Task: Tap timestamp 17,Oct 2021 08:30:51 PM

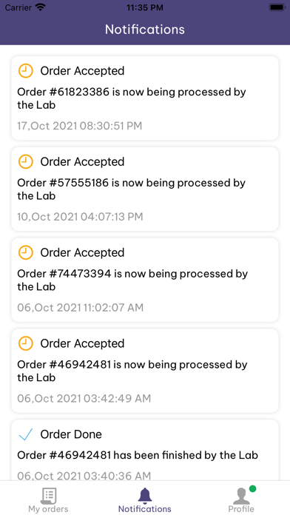Action: click(x=79, y=126)
